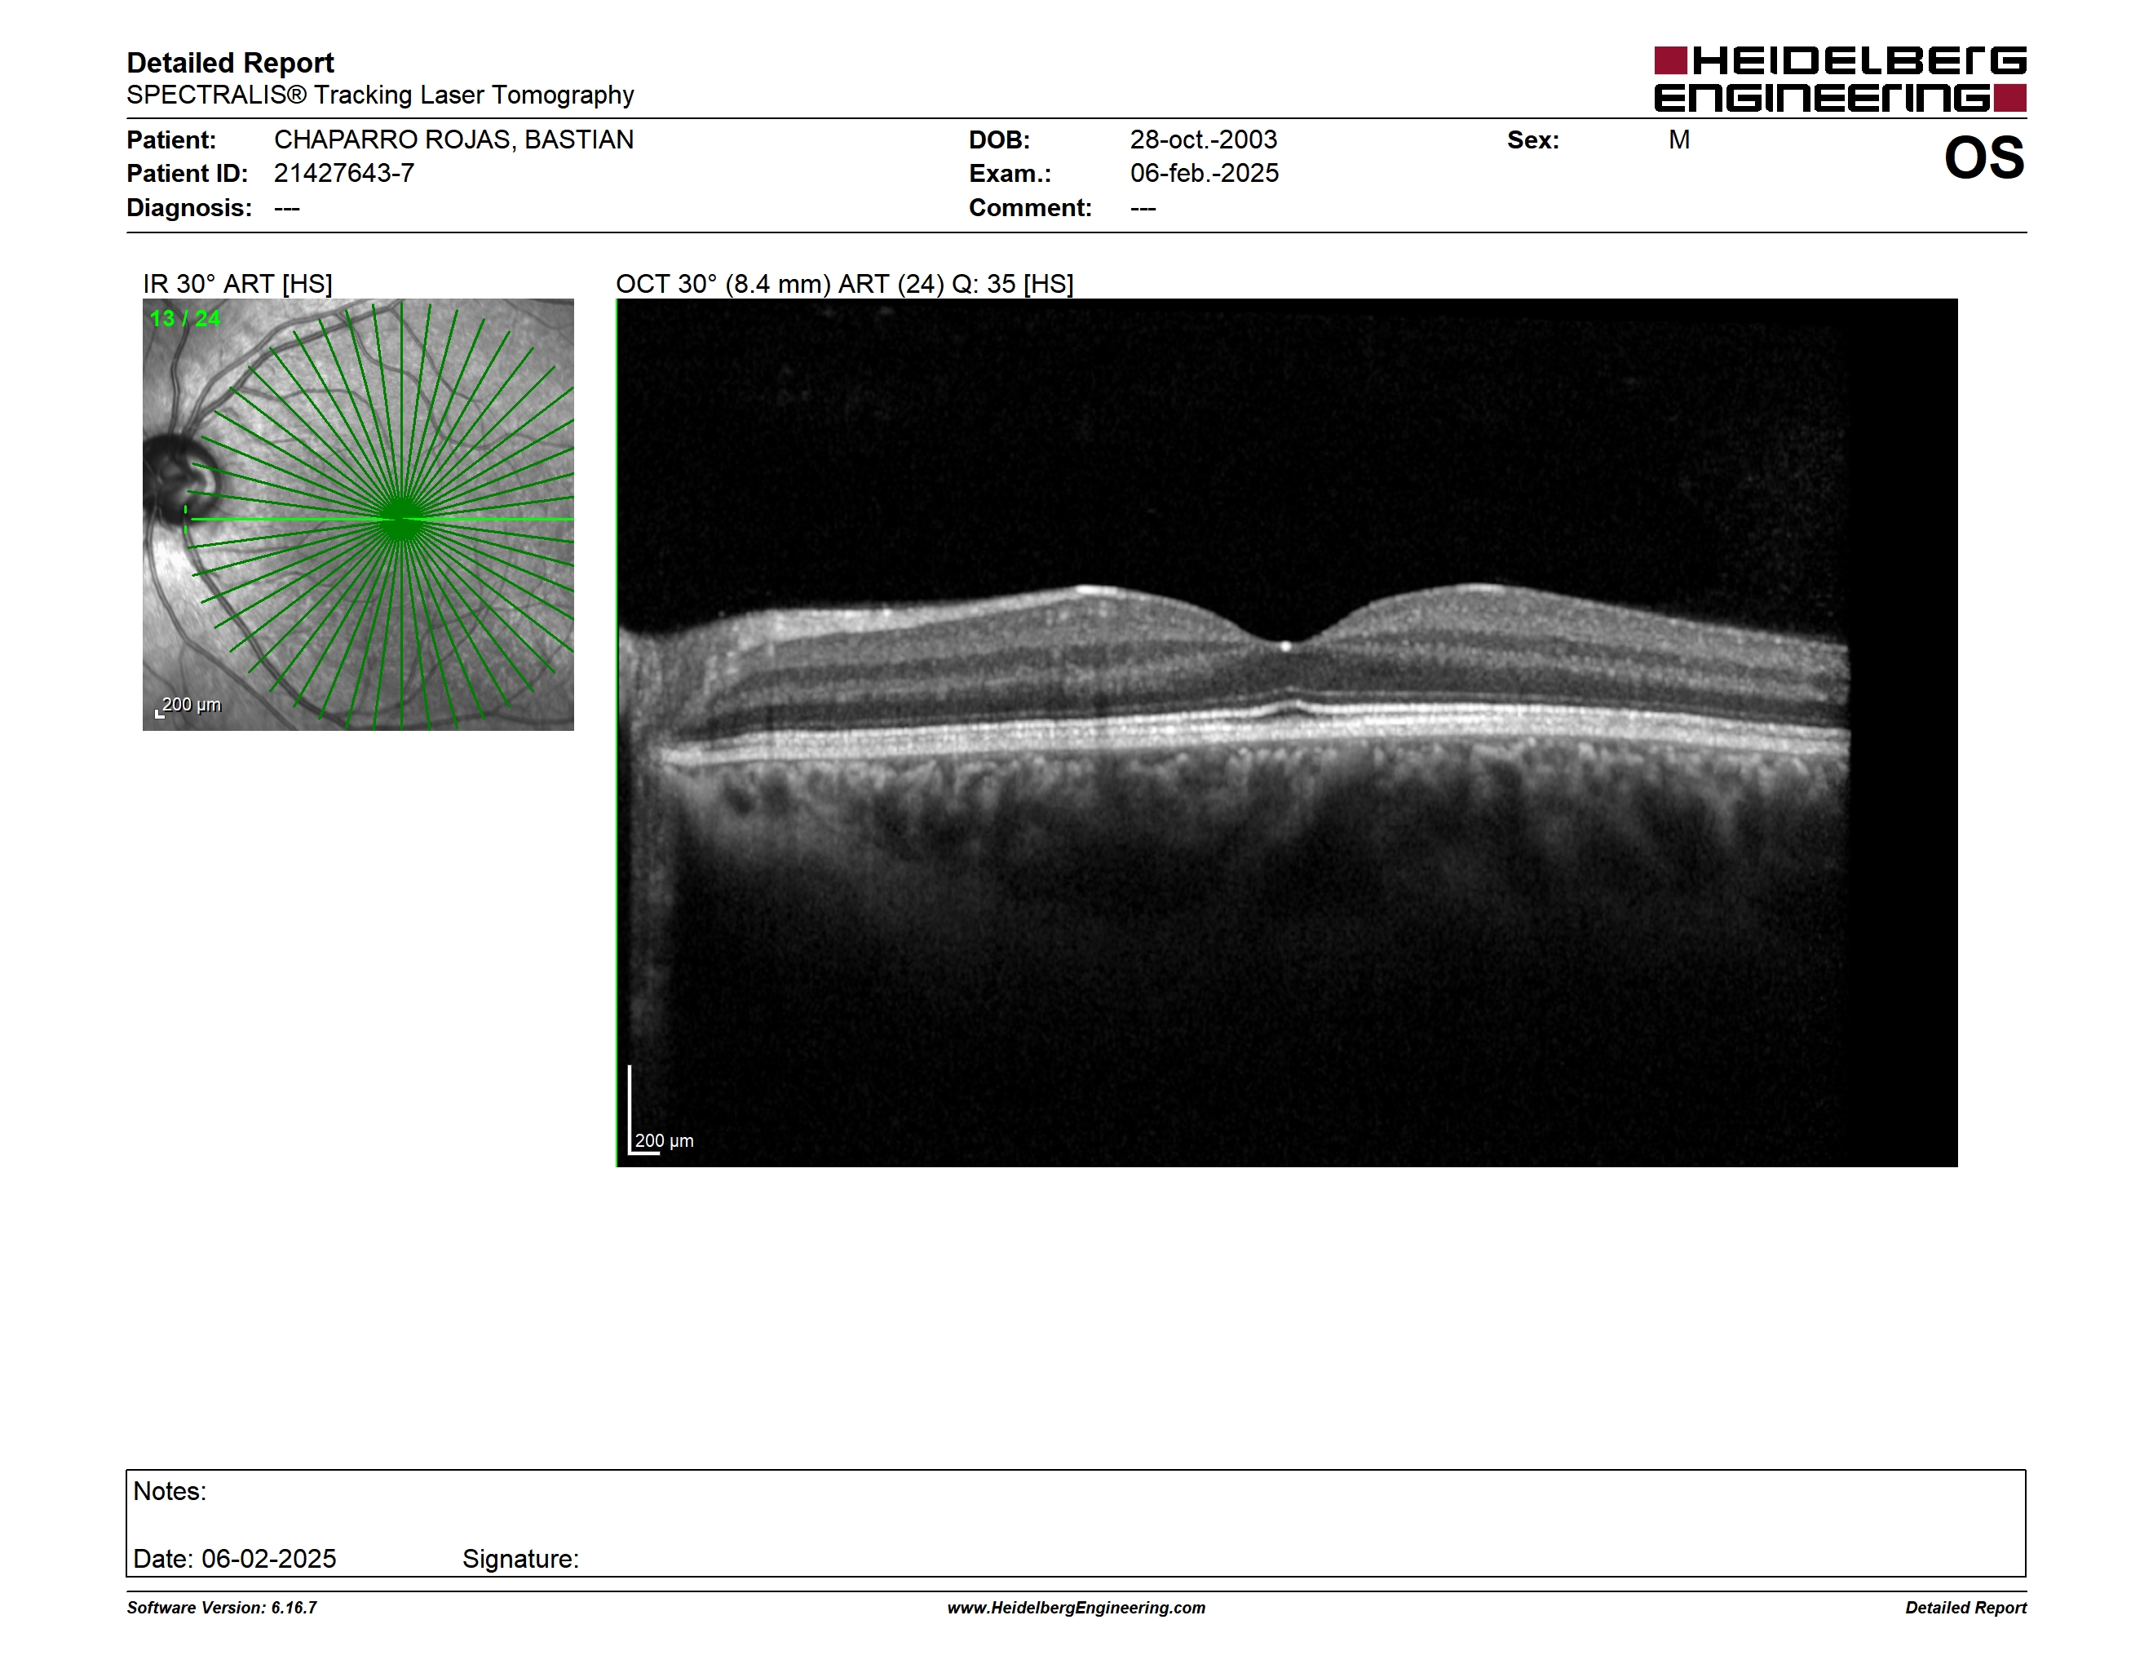
Task: Click the 'Patient:' label
Action: (171, 140)
